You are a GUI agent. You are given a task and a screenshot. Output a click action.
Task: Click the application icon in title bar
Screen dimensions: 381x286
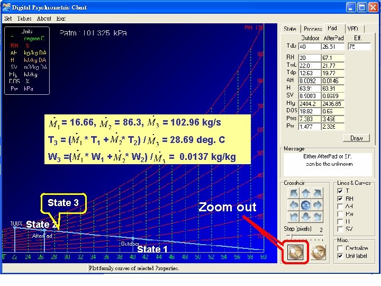point(6,7)
